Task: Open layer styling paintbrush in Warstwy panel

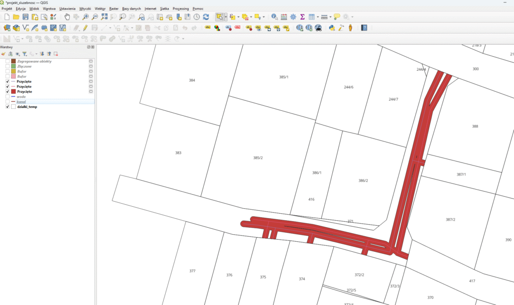Action: (4, 54)
